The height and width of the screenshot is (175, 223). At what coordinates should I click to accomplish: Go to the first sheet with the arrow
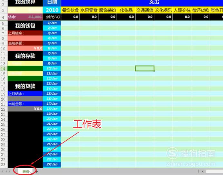pyautogui.click(x=2, y=171)
